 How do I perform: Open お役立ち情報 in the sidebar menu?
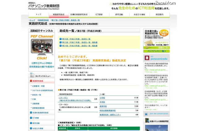pyautogui.click(x=38, y=129)
